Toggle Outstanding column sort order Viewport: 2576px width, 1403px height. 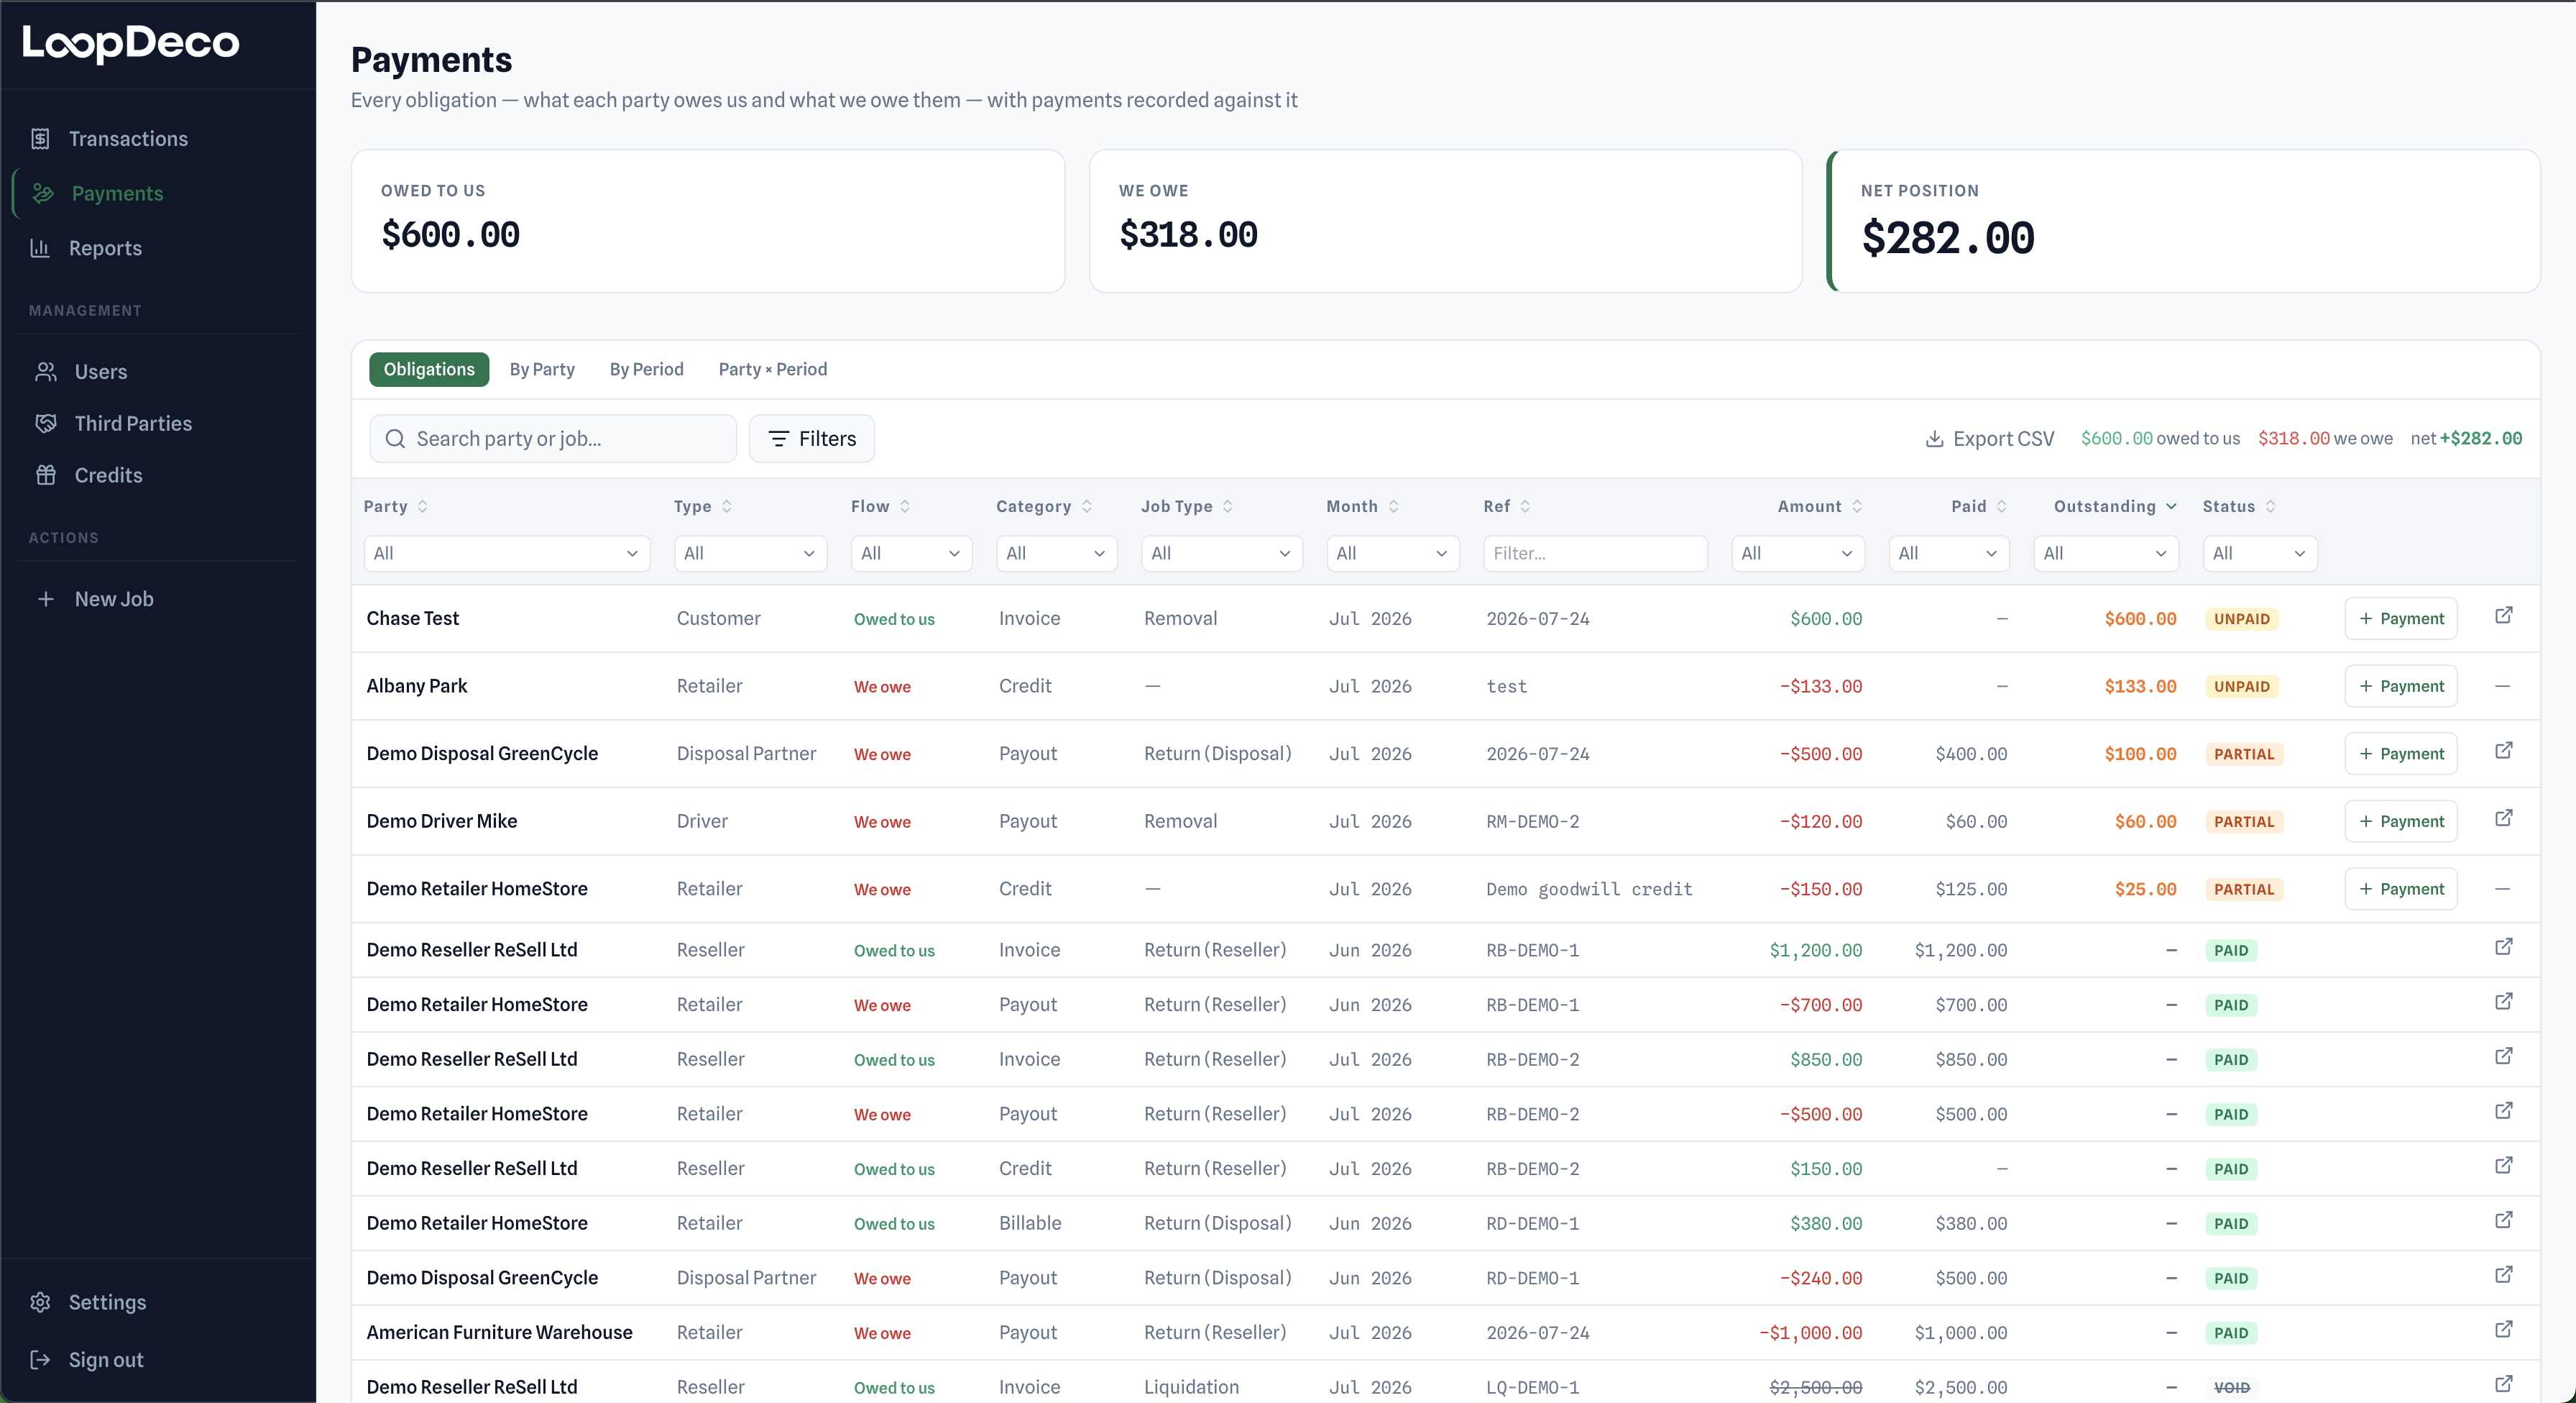coord(2115,506)
